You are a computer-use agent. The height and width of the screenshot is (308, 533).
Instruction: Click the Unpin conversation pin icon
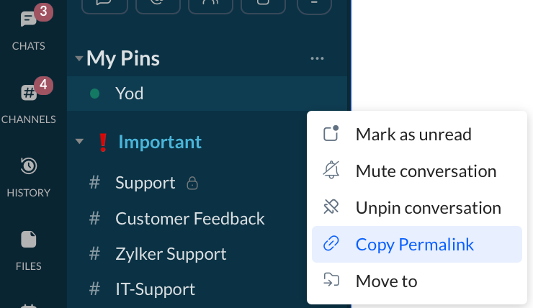click(331, 207)
